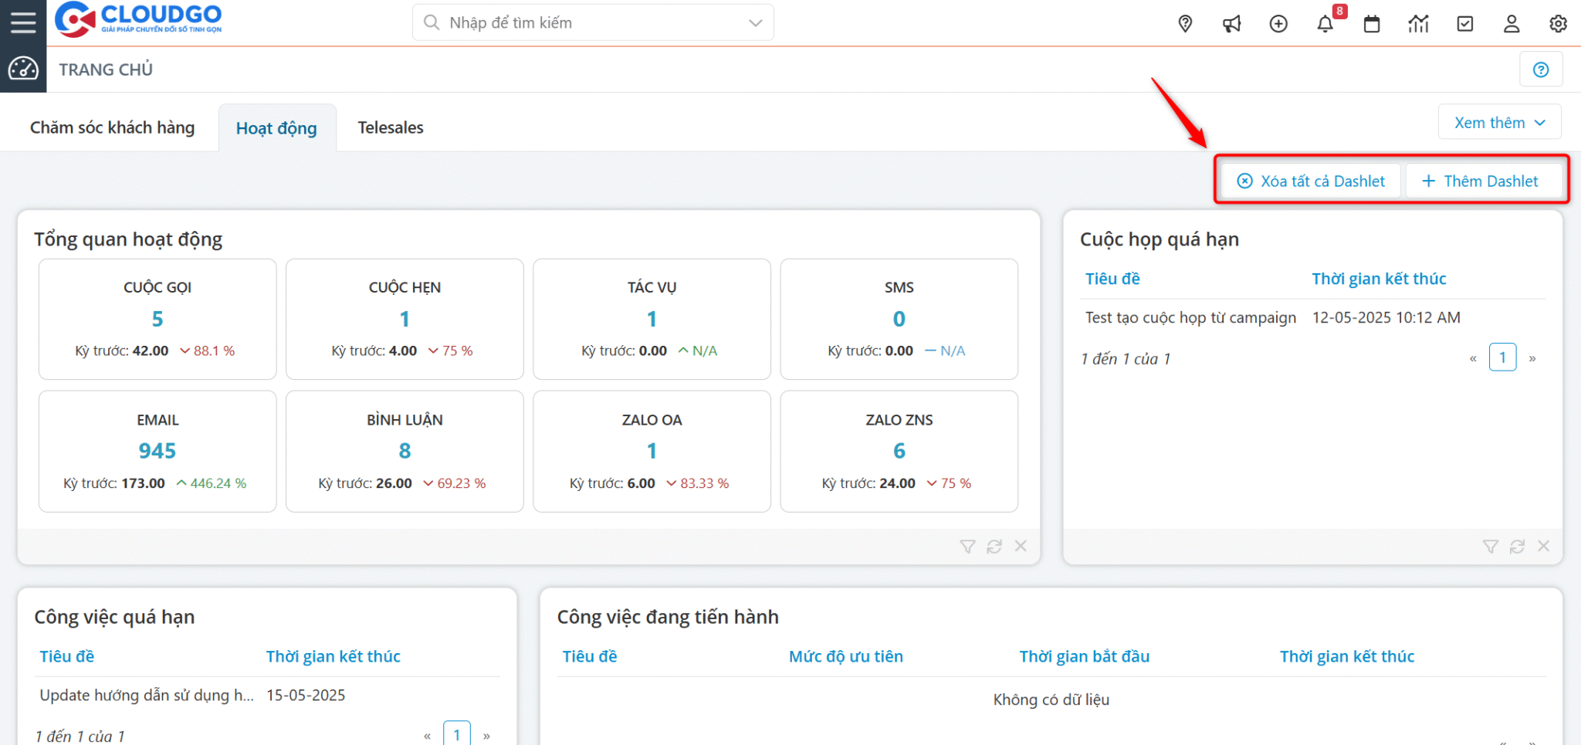Sort in-progress tasks by Thời gian bắt đầu
The width and height of the screenshot is (1581, 745).
point(1084,657)
